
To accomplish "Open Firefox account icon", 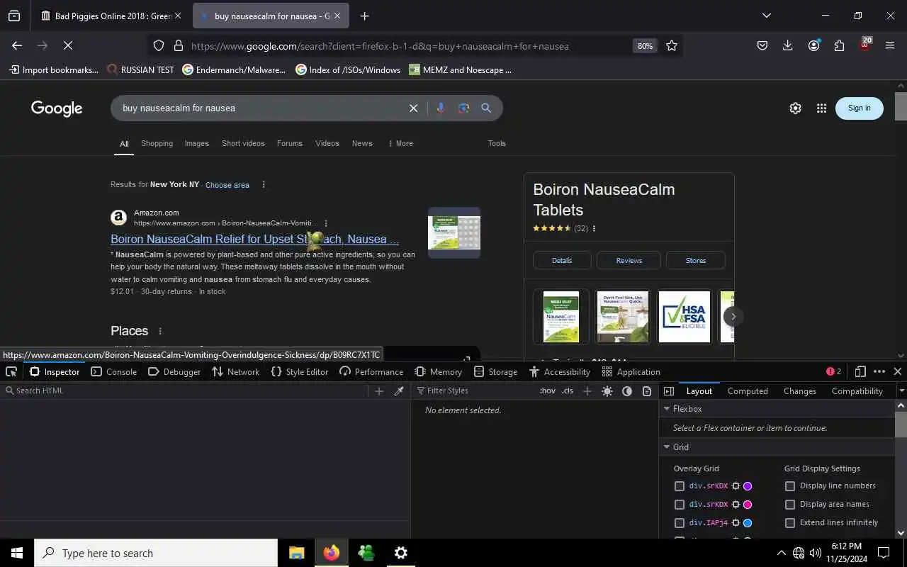I will tap(813, 45).
